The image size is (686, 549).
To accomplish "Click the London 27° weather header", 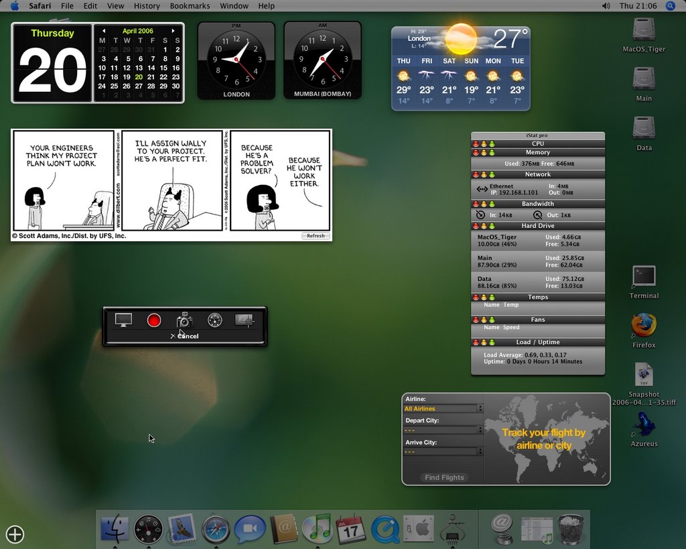I will point(461,40).
